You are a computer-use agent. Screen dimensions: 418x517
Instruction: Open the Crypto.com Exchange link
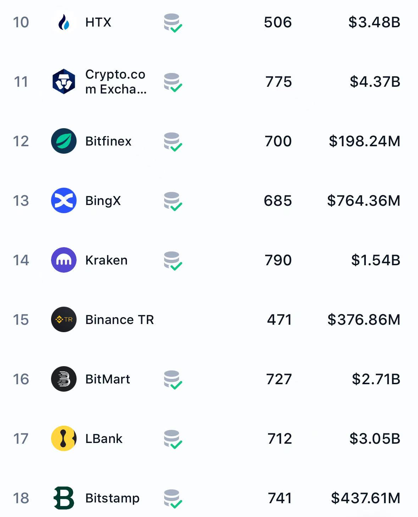[x=116, y=82]
